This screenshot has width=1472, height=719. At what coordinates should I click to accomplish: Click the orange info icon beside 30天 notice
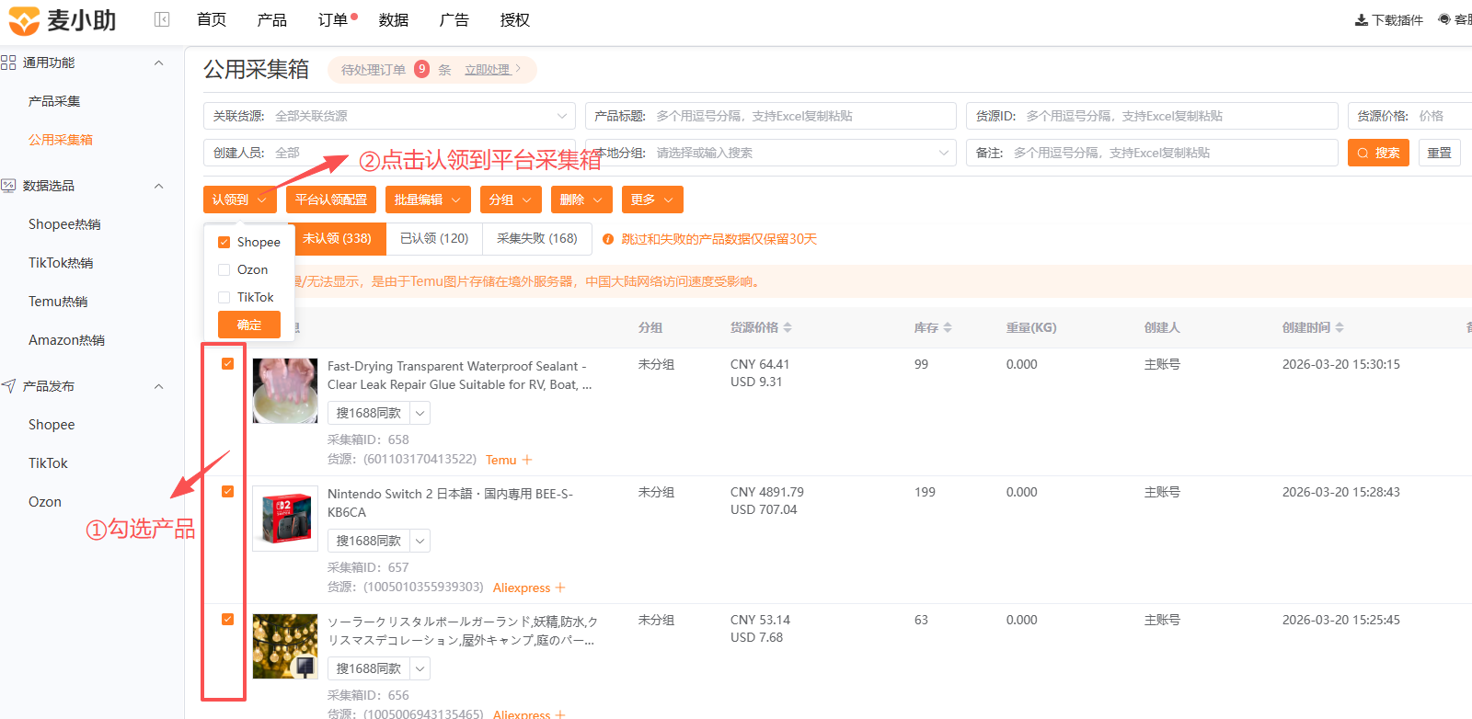tap(608, 239)
